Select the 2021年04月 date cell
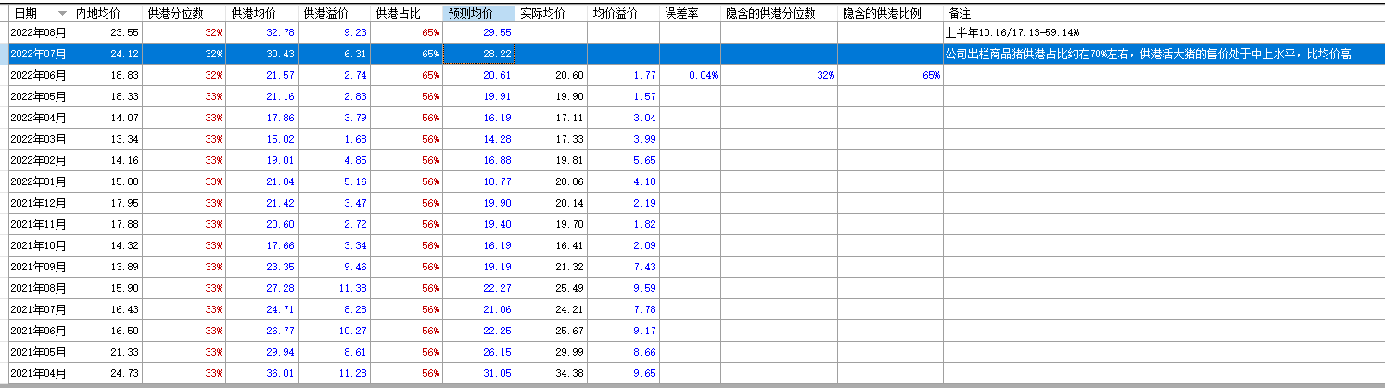 40,373
